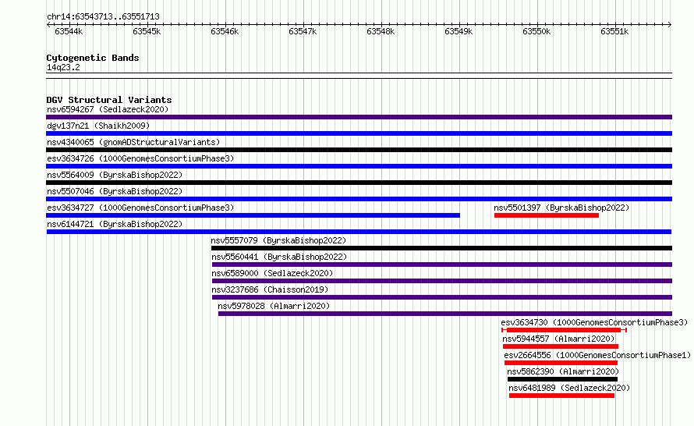Viewport: 694px width, 426px height.
Task: Open nsv4340065 (gnomADStructuralVariants) entry
Action: click(x=133, y=142)
